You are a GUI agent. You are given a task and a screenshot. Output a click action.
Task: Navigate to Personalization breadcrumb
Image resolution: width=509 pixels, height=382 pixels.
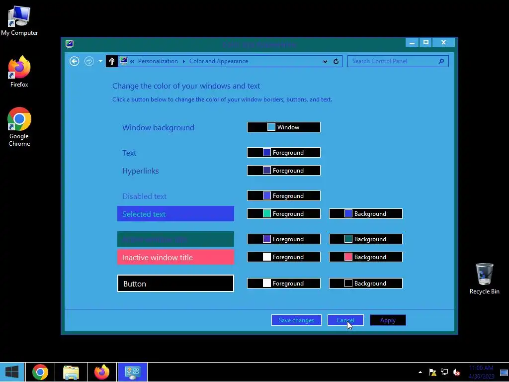click(158, 61)
